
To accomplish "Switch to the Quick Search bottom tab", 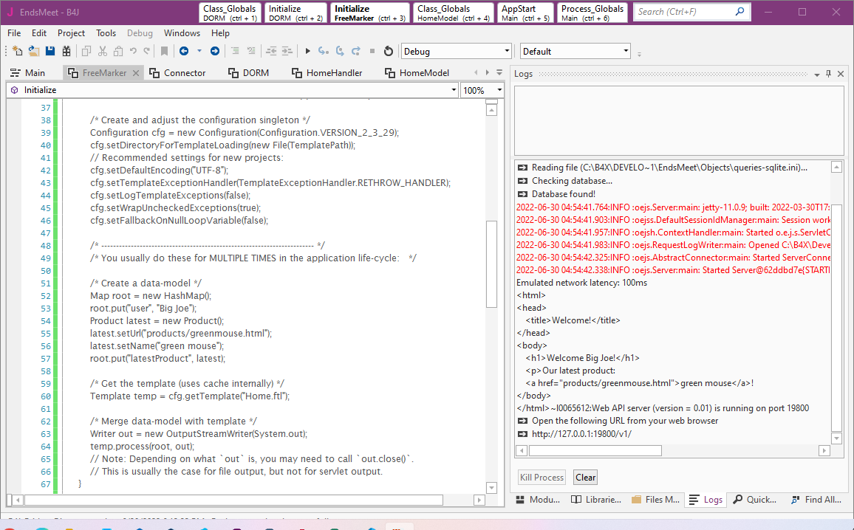I will tap(754, 500).
